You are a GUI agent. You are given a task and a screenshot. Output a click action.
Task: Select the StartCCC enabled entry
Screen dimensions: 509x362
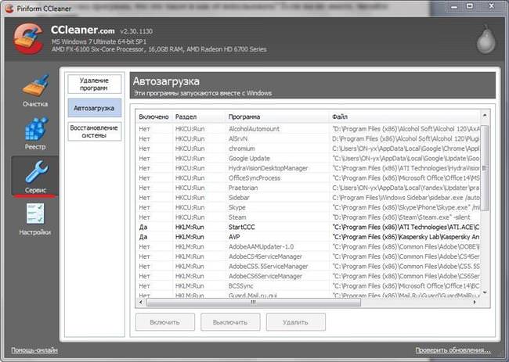click(308, 228)
